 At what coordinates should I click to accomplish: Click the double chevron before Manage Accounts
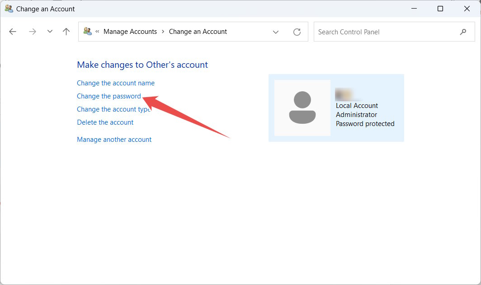coord(98,32)
